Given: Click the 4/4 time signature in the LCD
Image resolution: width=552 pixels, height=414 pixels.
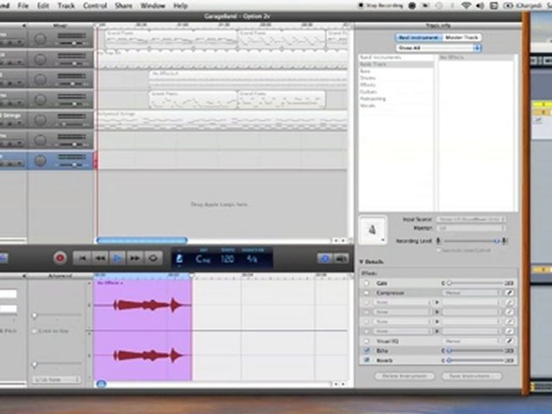Looking at the screenshot, I should tap(252, 259).
